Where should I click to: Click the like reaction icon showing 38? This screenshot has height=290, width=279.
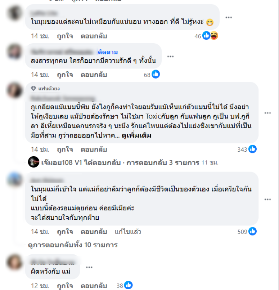(x=128, y=285)
